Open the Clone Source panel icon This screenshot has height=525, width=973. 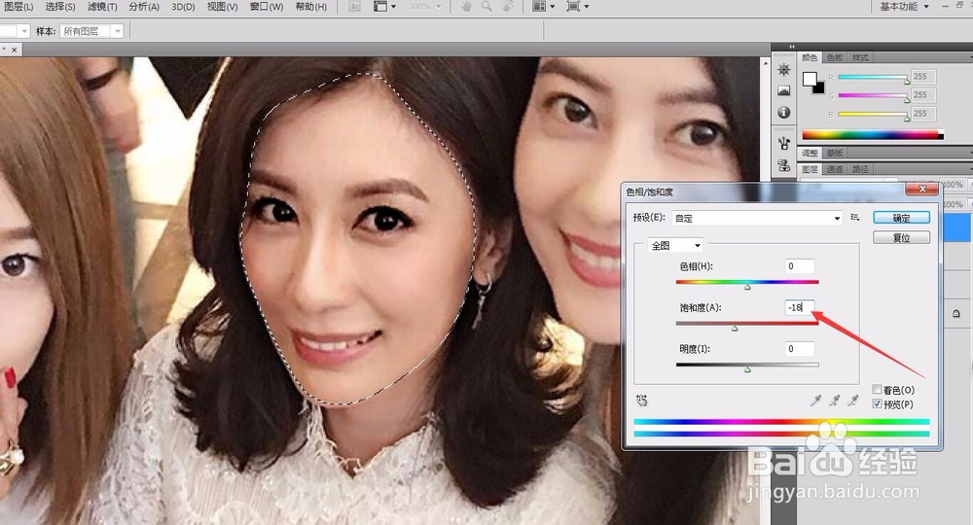coord(783,165)
